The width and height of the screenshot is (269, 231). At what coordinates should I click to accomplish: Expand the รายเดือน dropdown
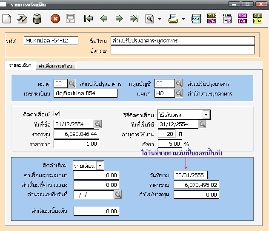click(100, 165)
